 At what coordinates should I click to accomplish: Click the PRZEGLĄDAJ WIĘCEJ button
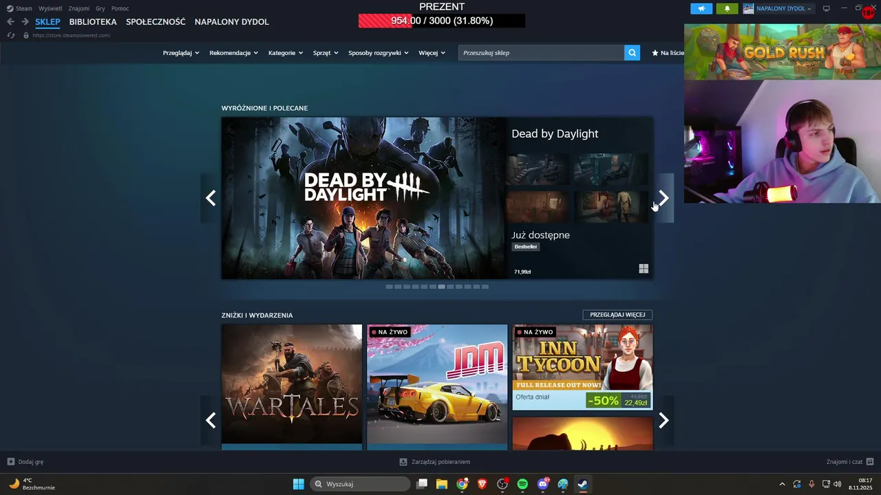click(x=617, y=315)
